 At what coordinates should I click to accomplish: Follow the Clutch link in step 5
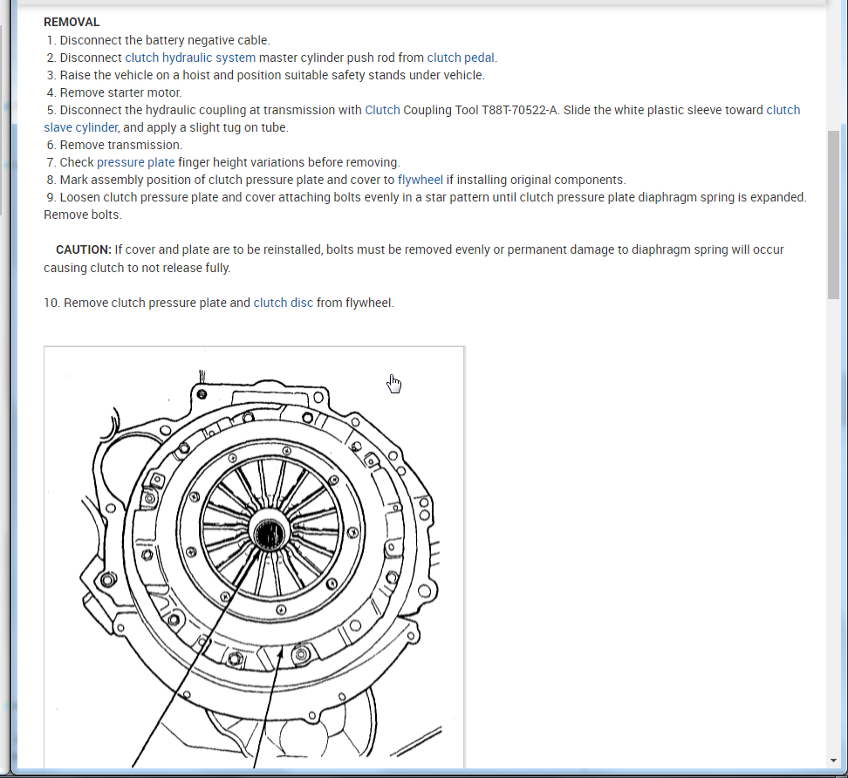[382, 110]
